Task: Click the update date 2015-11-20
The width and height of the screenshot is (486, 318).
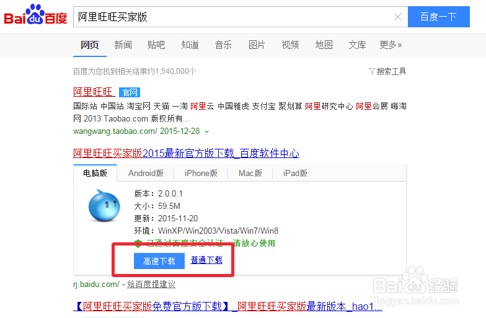Action: 178,218
